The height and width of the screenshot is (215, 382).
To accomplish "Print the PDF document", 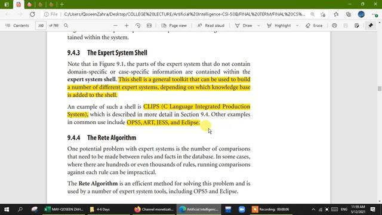I will [x=334, y=26].
